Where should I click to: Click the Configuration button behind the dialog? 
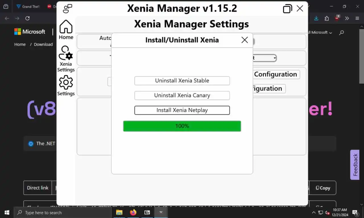click(276, 74)
